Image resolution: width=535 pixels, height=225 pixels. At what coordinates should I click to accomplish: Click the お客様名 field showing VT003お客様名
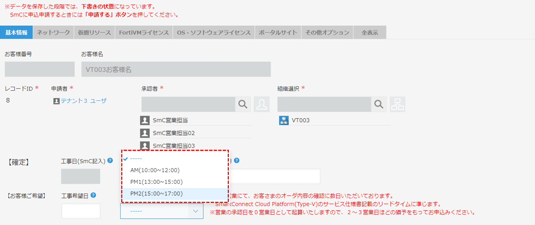[x=176, y=69]
